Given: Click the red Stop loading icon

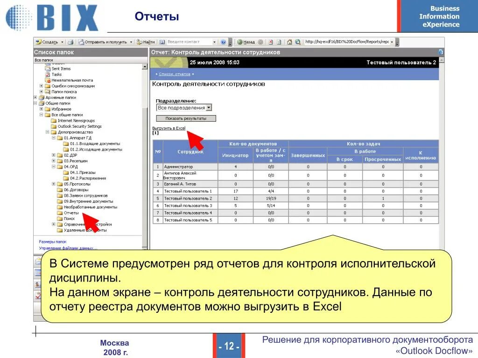Looking at the screenshot, I should point(270,42).
